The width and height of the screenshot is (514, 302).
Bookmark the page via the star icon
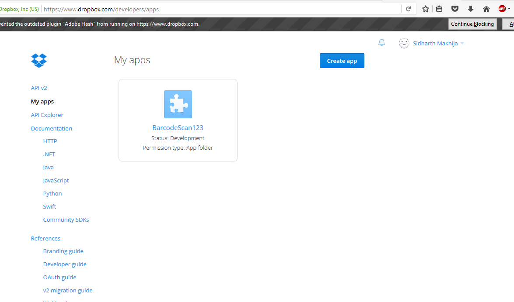click(425, 8)
